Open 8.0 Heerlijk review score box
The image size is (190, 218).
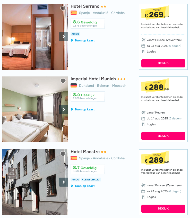88,97
